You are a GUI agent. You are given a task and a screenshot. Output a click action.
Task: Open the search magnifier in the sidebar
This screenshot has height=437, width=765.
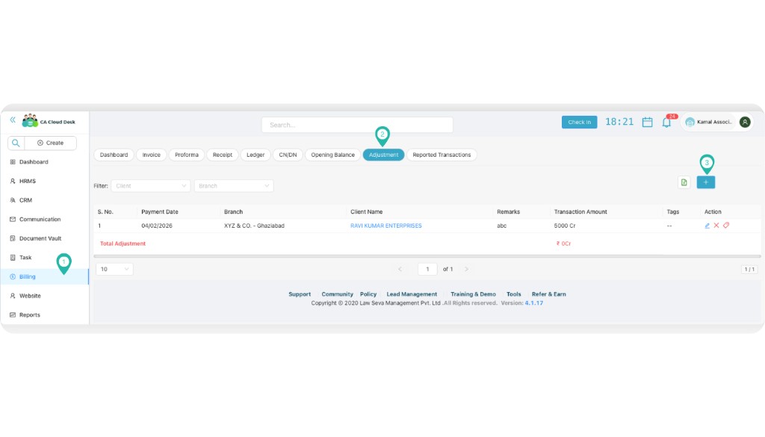pos(15,143)
